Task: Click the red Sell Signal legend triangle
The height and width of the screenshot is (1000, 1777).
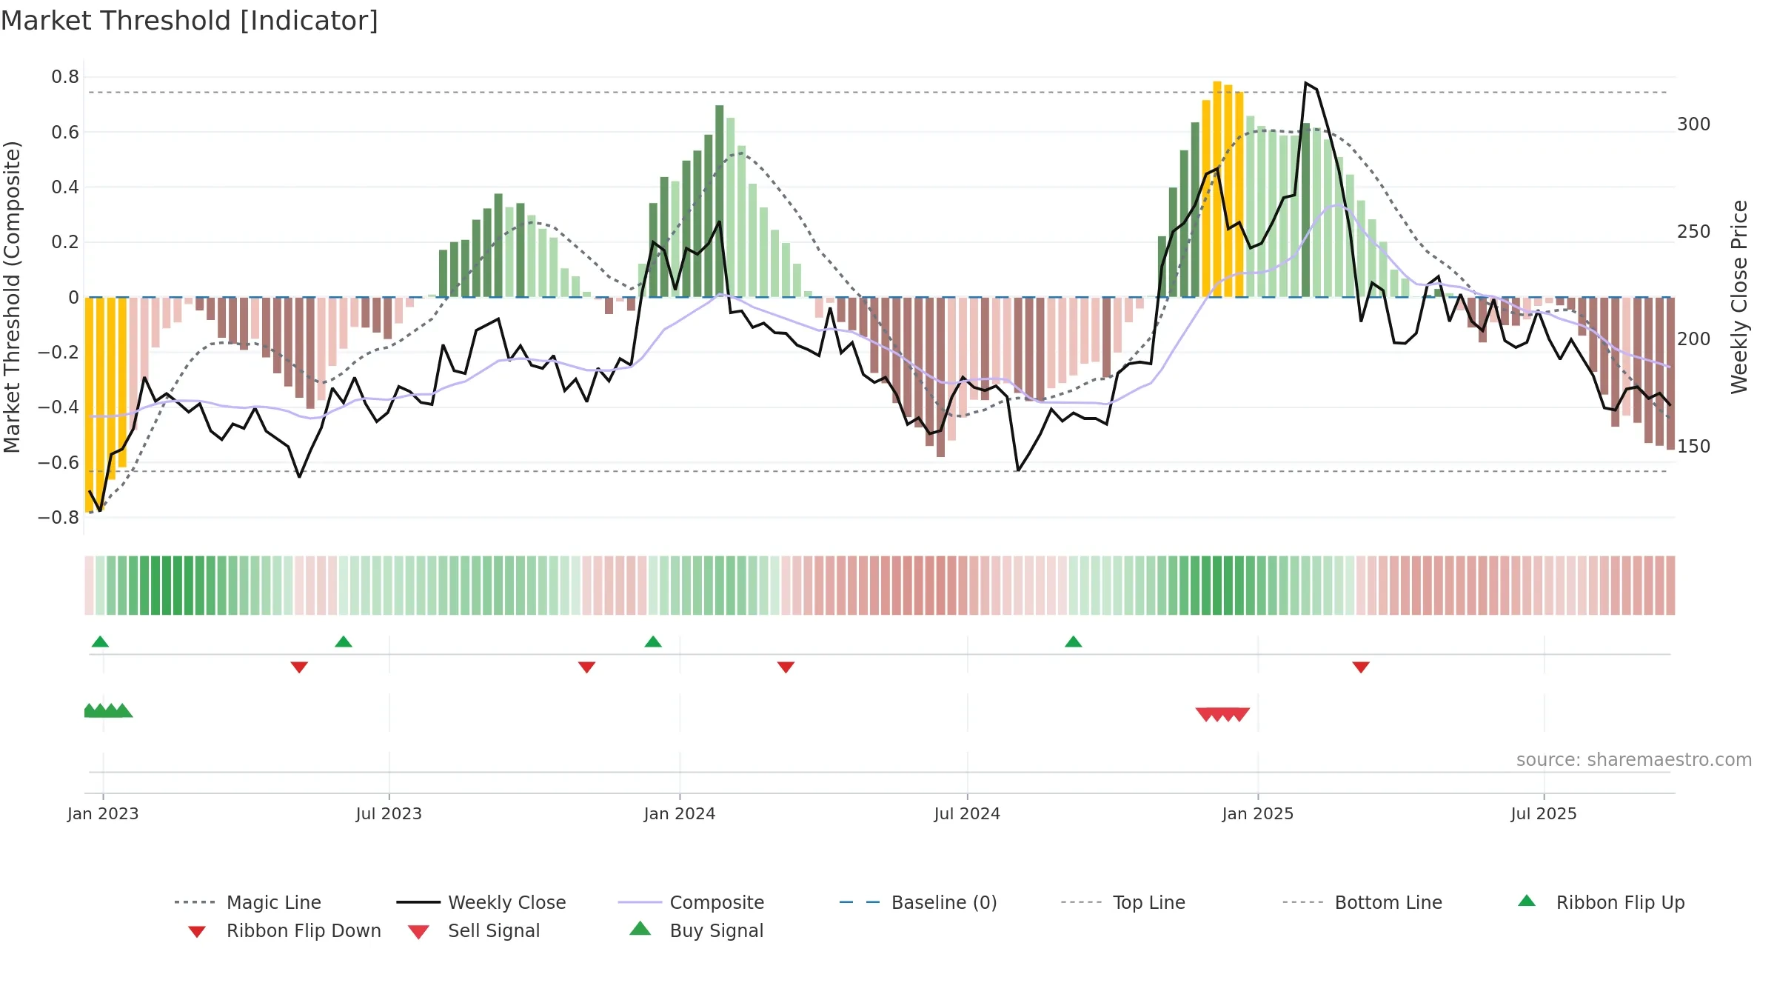Action: click(418, 932)
